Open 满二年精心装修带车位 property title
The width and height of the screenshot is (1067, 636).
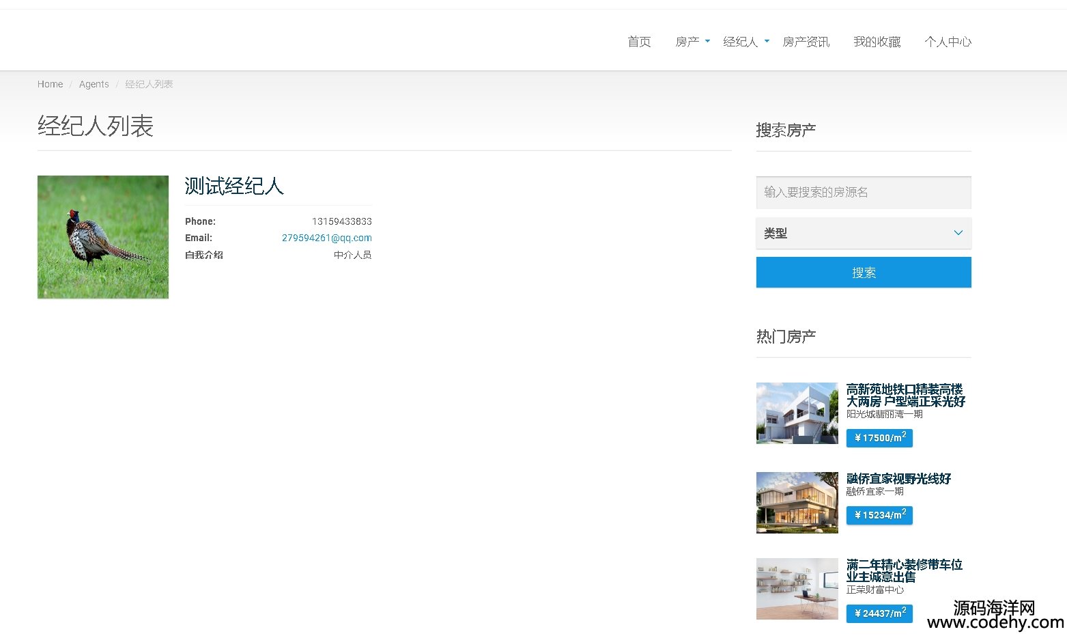pyautogui.click(x=905, y=571)
